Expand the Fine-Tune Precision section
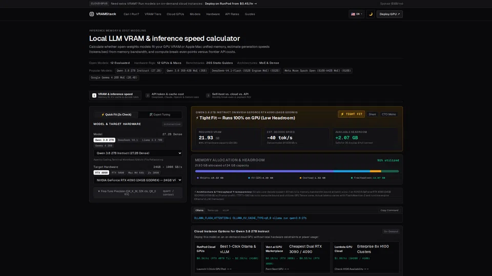 138,193
